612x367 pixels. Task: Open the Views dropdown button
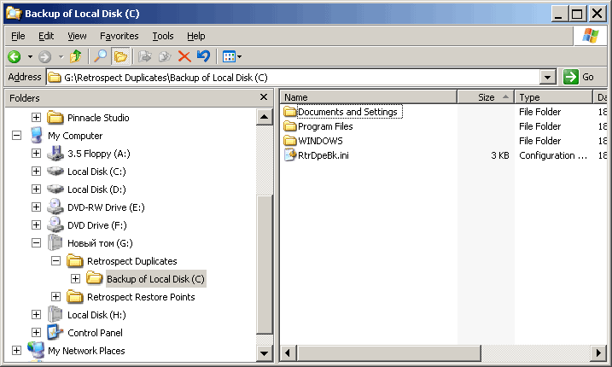[x=232, y=56]
